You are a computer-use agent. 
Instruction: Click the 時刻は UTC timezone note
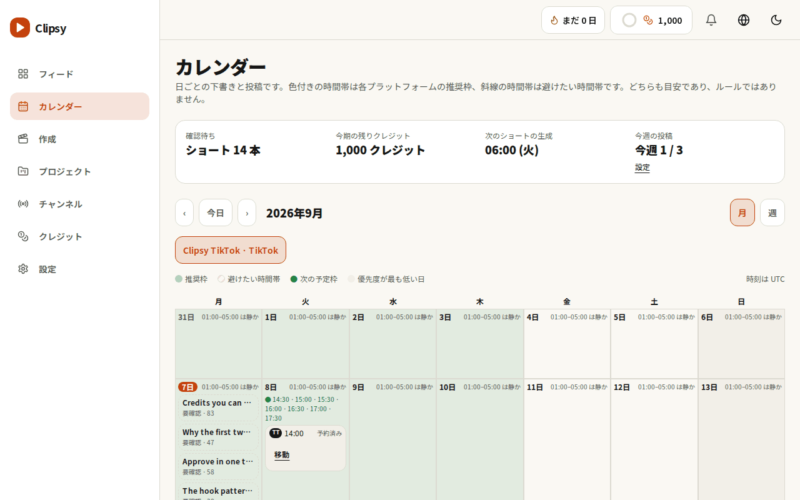pos(766,279)
